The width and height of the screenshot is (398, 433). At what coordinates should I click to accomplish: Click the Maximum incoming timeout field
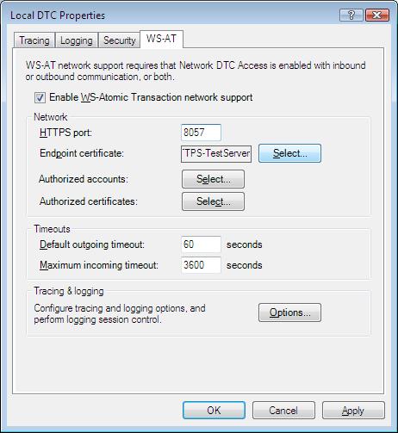pyautogui.click(x=201, y=264)
